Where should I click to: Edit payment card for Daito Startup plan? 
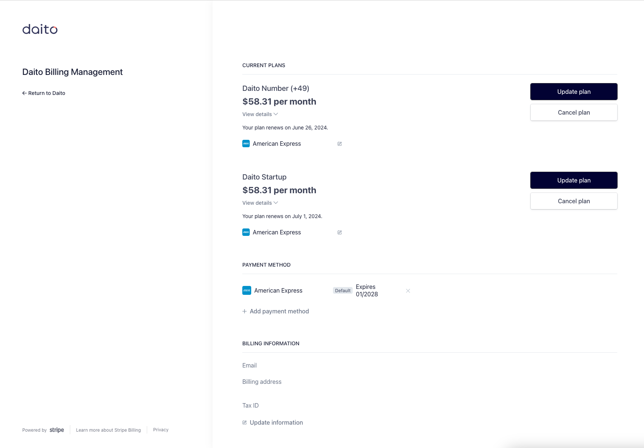(340, 233)
